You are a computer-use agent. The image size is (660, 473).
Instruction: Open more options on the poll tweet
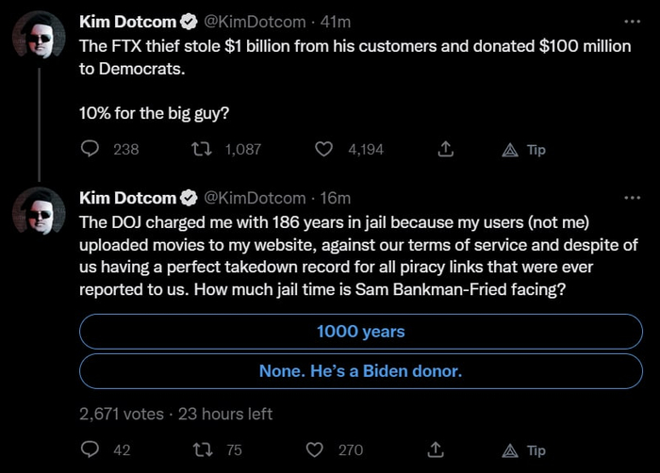632,198
